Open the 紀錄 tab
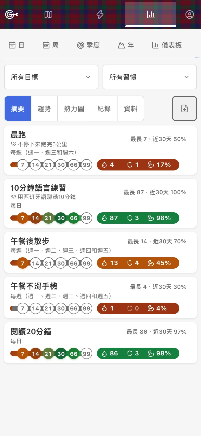 104,108
